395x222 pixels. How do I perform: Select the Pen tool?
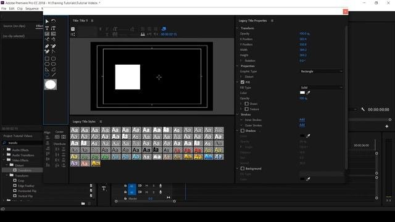click(x=47, y=46)
